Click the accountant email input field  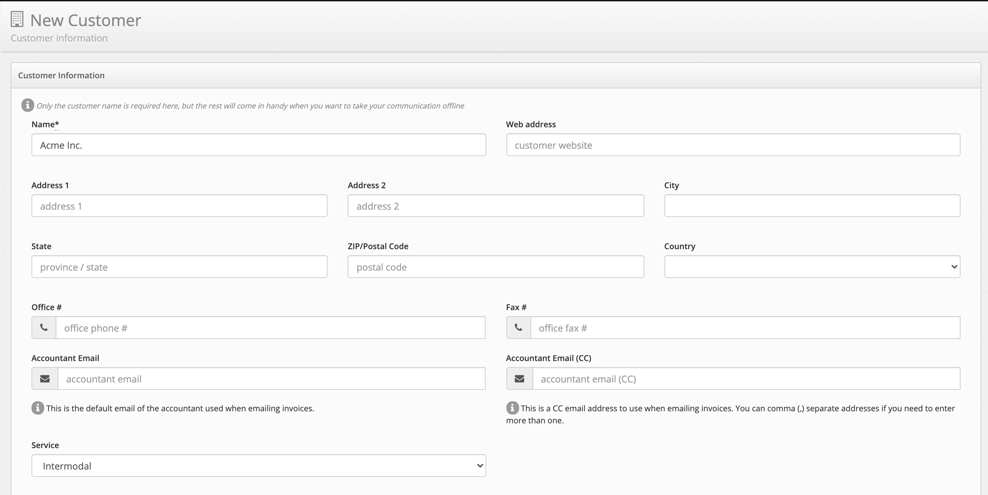click(272, 378)
